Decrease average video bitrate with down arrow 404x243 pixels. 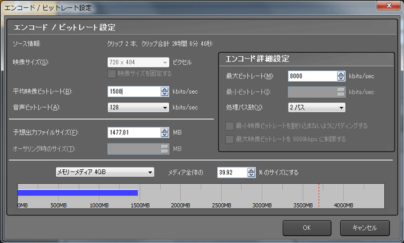[x=165, y=94]
